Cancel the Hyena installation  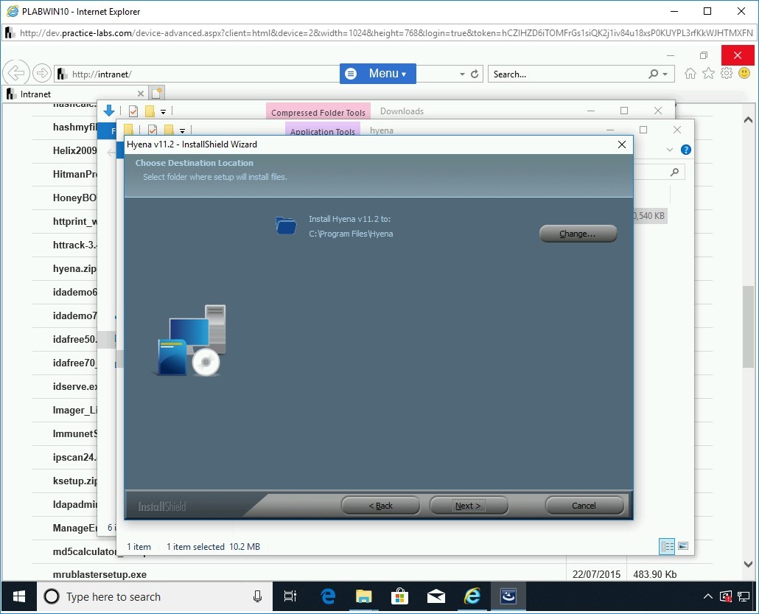584,506
